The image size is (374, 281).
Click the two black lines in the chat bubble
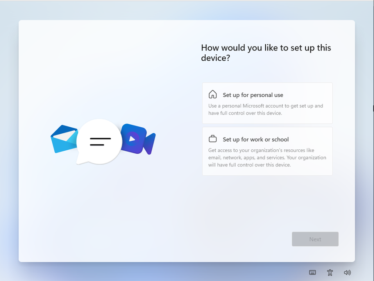100,142
